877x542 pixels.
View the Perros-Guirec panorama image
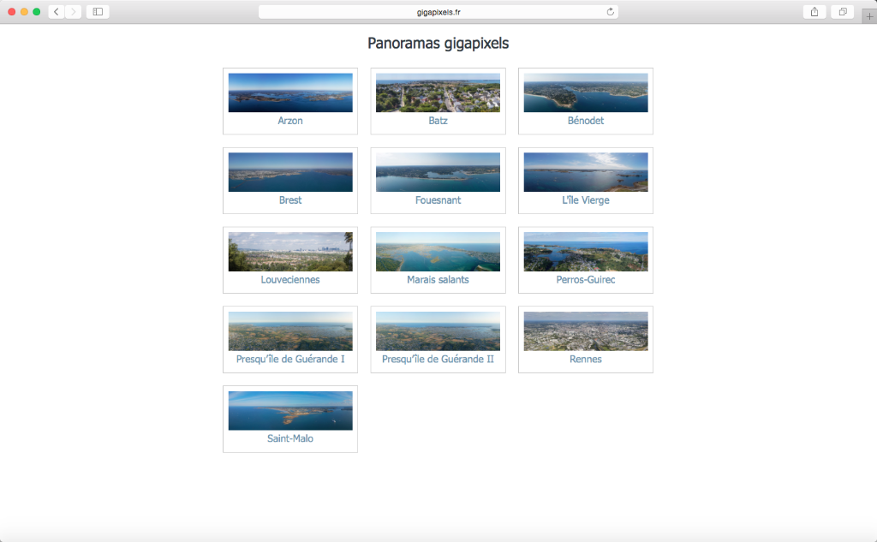click(586, 252)
